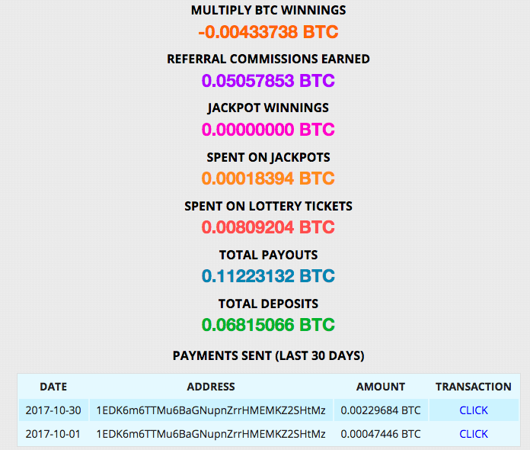Click the referral commissions value 0.05057853 BTC
This screenshot has height=450, width=530.
pos(268,81)
